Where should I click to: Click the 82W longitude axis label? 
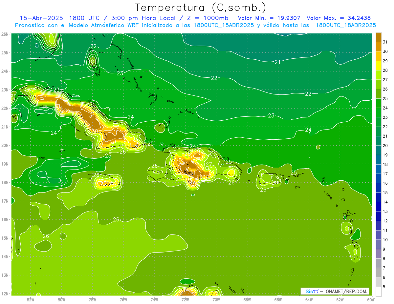[31, 299]
